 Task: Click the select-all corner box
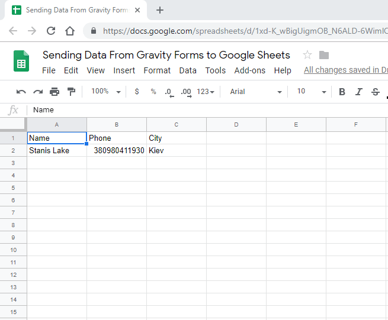click(13, 125)
